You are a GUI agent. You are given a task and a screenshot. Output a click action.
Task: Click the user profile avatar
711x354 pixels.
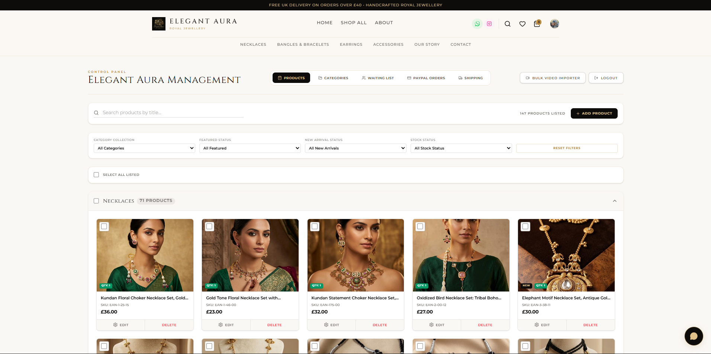click(x=554, y=24)
